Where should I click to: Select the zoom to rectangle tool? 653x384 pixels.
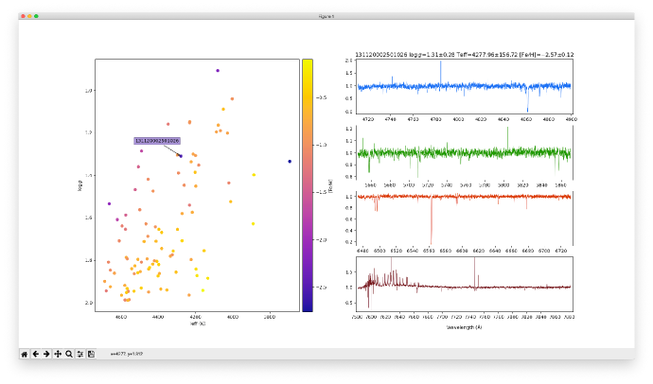point(69,353)
